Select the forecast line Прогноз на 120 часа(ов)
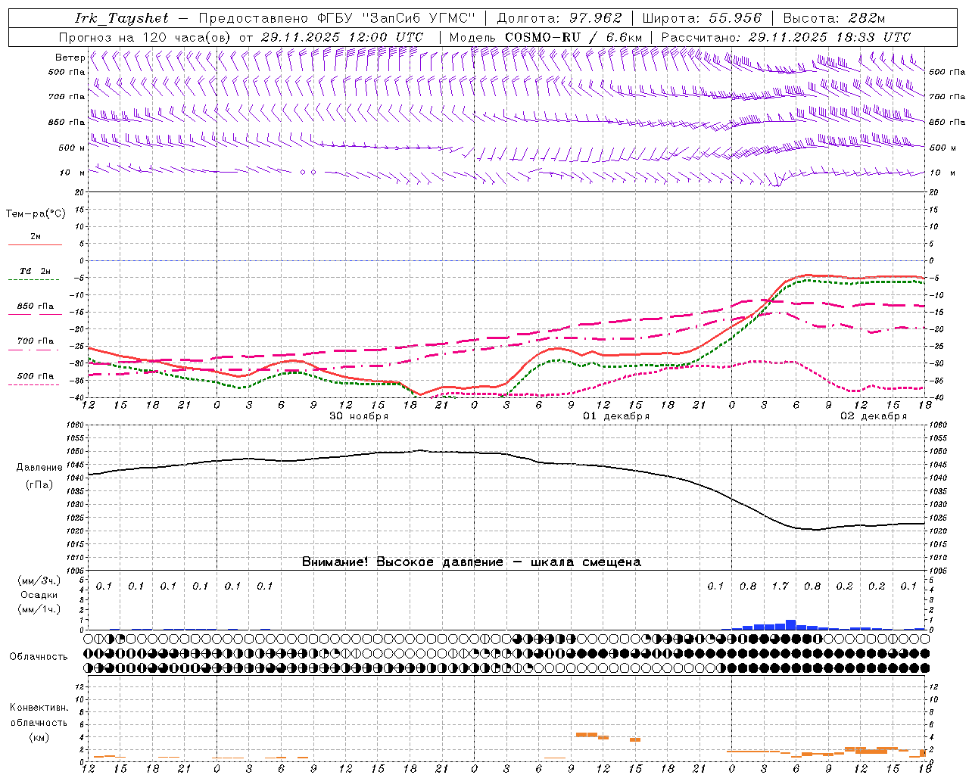 pos(146,37)
